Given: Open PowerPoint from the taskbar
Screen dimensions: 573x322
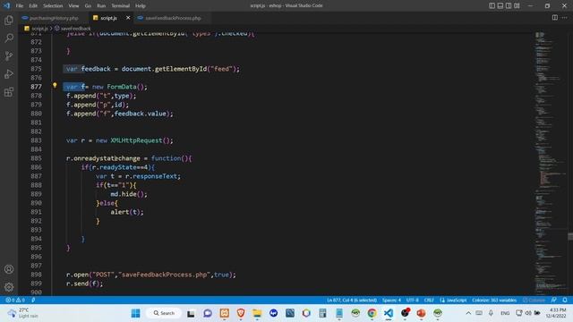Looking at the screenshot, I should tap(421, 313).
